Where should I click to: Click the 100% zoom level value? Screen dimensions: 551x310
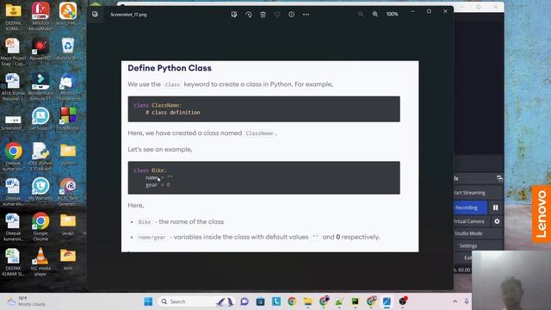393,14
